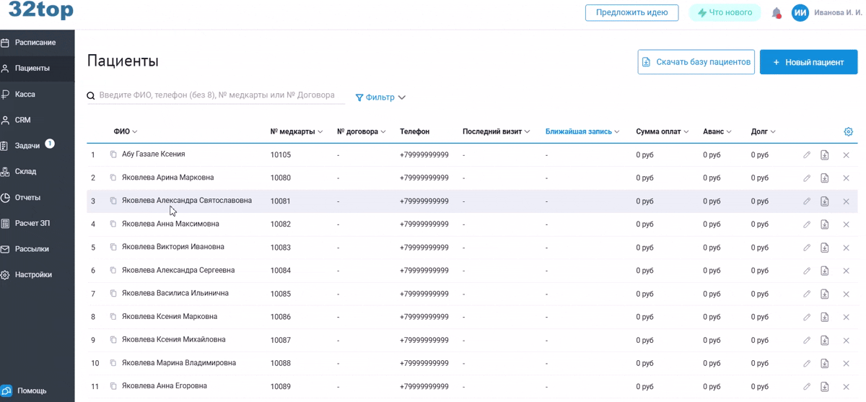Screen dimensions: 866x402
Task: Copy name Абу Газале Ксения icon
Action: (113, 154)
